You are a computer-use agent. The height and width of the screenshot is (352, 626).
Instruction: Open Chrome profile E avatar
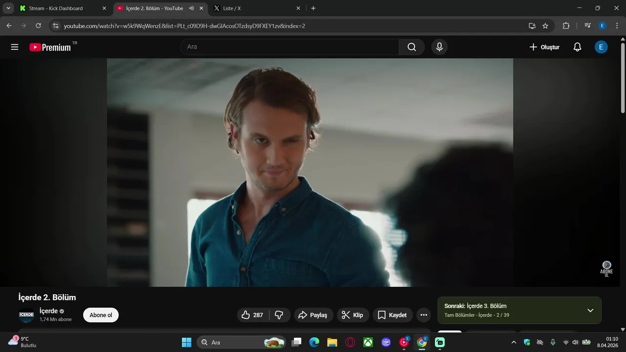point(602,26)
